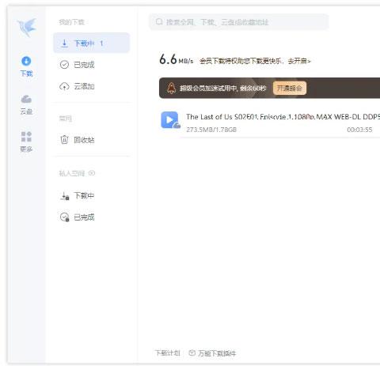
Task: Click the locked checkmark icon in 私人空间
Action: pyautogui.click(x=65, y=217)
